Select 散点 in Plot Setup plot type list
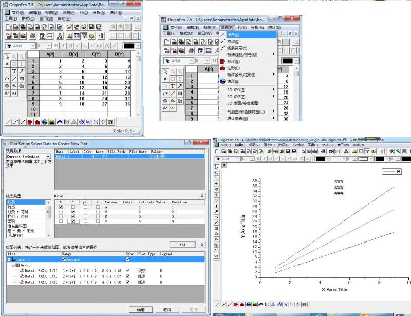The image size is (411, 316). pyautogui.click(x=26, y=207)
